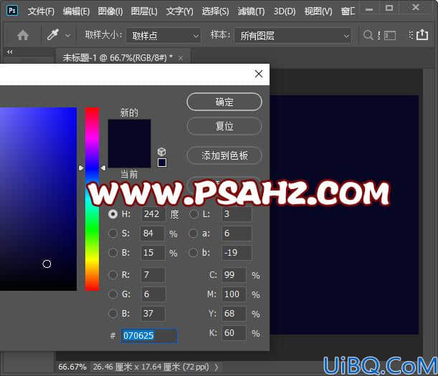The height and width of the screenshot is (376, 438).
Task: Click the G field showing 6
Action: pyautogui.click(x=153, y=294)
